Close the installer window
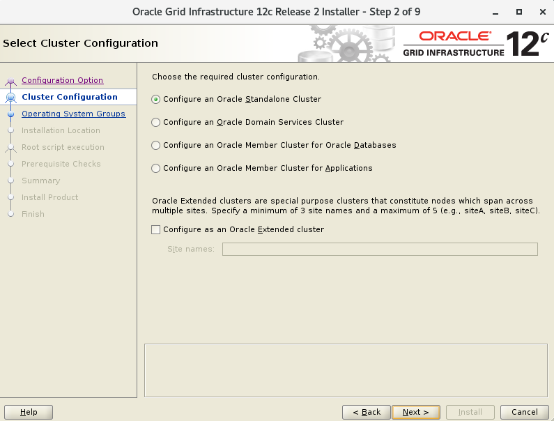The height and width of the screenshot is (421, 554). tap(543, 12)
